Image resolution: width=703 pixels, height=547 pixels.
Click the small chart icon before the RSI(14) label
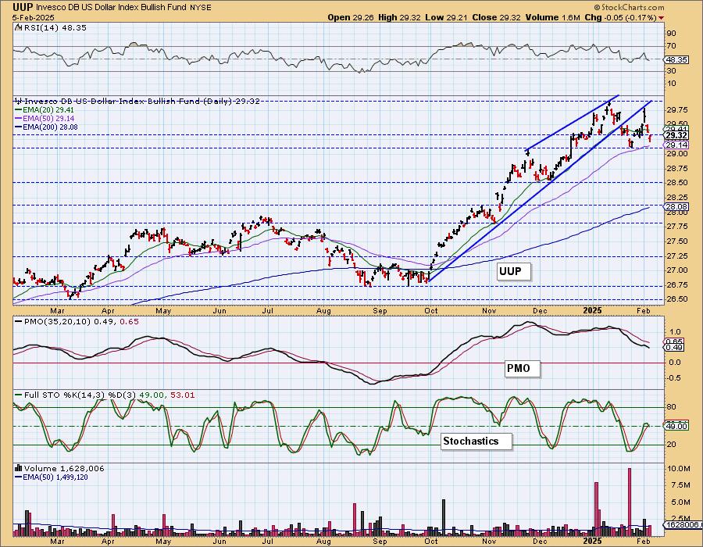click(17, 27)
